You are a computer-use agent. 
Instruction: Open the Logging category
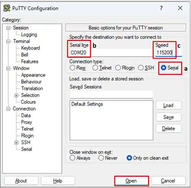[29, 35]
